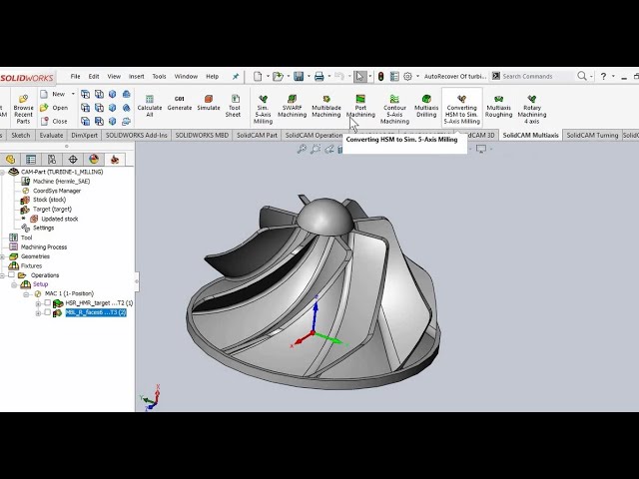Collapse the MAC 1 (1- Position) node

coord(26,293)
